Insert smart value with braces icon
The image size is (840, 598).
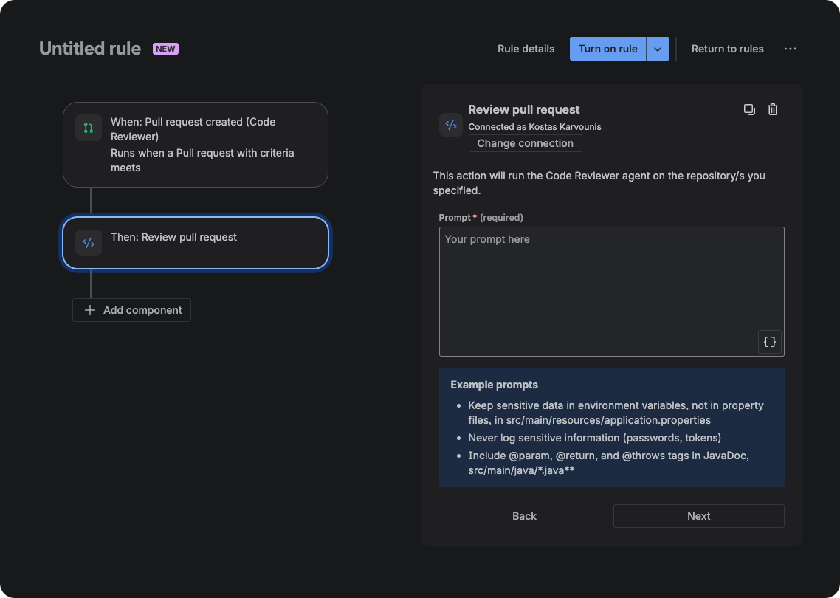tap(769, 342)
